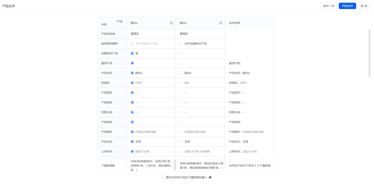Select 权限分组 radio in first column
Image resolution: width=374 pixels, height=185 pixels.
coord(132,112)
